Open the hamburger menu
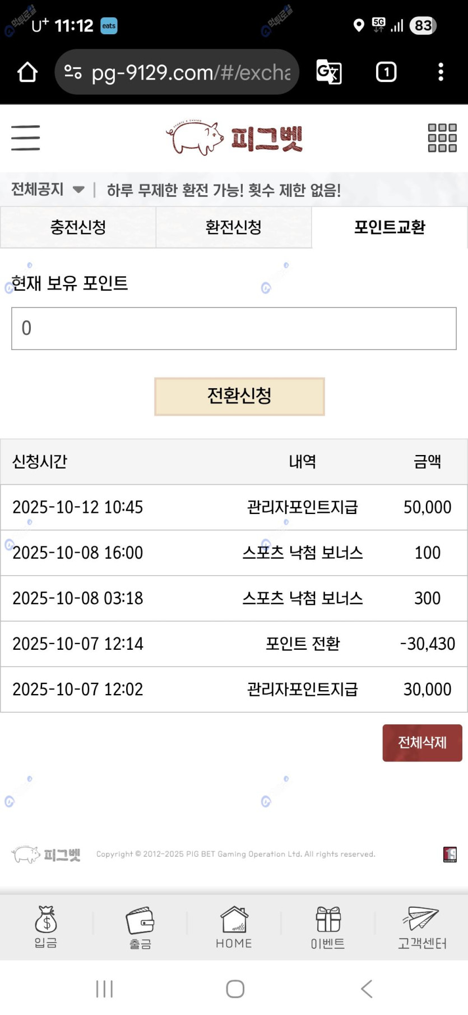This screenshot has height=1015, width=468. 26,137
